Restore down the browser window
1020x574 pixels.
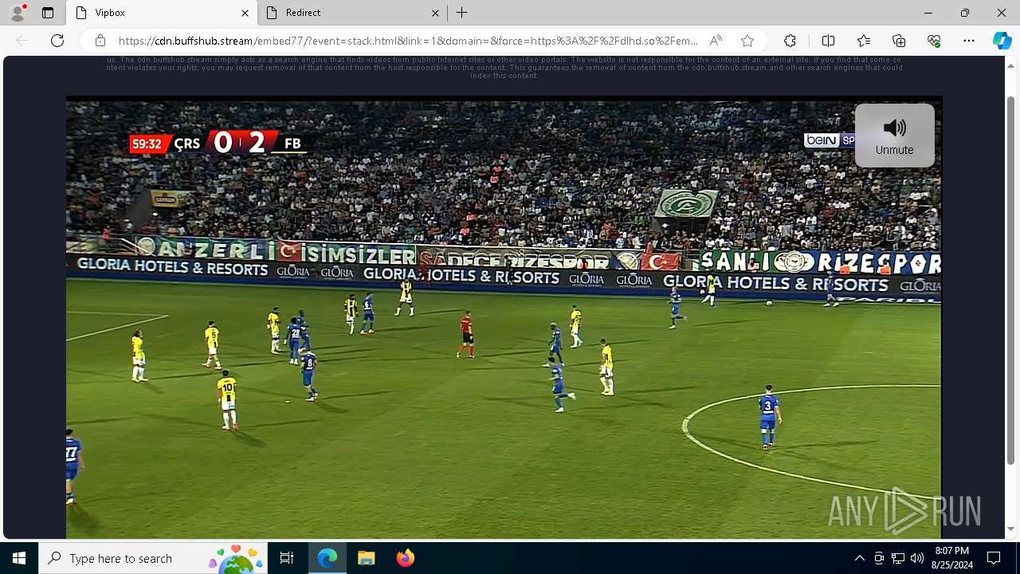[x=965, y=13]
